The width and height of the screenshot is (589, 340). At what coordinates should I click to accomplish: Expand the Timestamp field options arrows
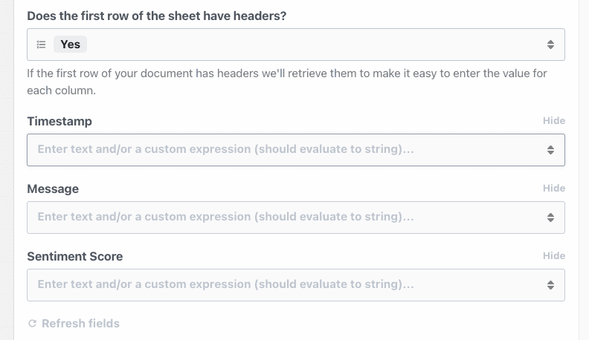(x=550, y=149)
